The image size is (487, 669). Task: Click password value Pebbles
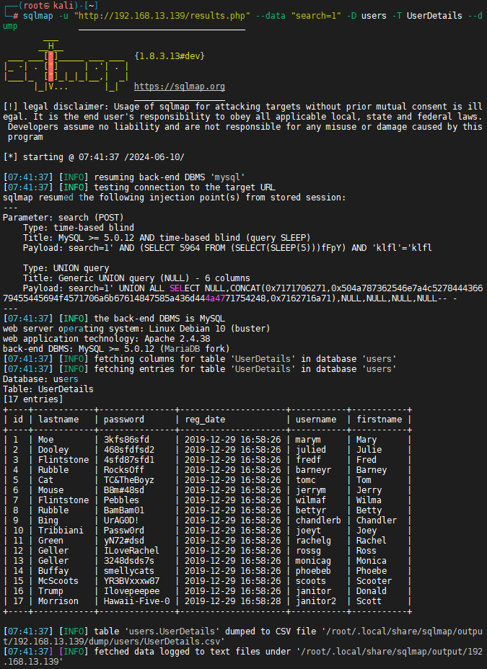click(x=121, y=500)
